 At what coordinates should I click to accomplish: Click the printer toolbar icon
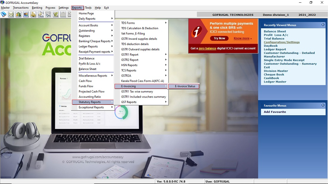tap(11, 14)
